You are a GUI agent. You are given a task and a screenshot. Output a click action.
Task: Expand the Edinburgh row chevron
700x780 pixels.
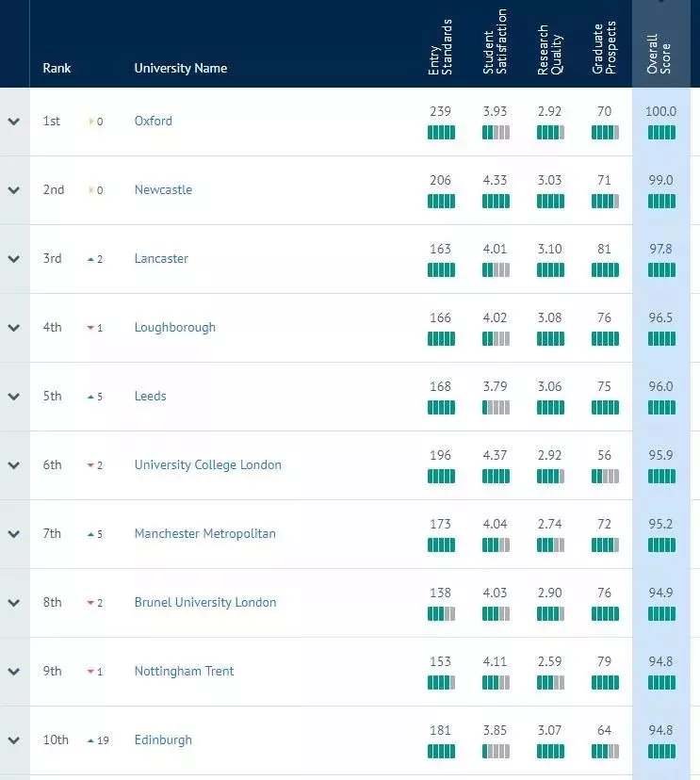point(14,740)
